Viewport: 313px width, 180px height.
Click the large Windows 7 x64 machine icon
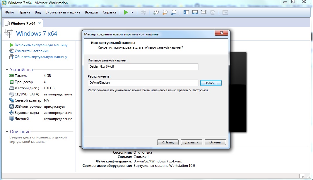(x=8, y=33)
